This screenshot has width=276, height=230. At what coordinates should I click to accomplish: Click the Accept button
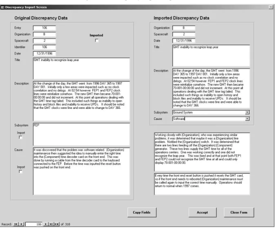pos(203,212)
